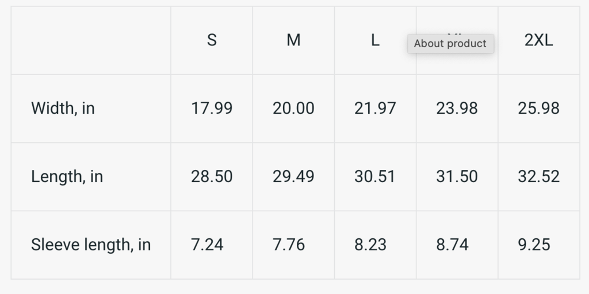Click the 8.74 sleeve length cell

(x=452, y=245)
